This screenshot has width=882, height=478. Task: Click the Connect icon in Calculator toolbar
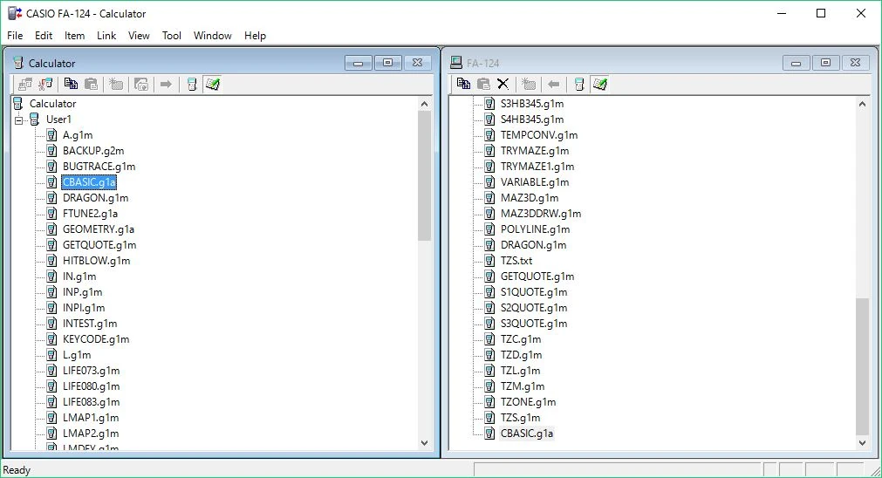click(24, 85)
